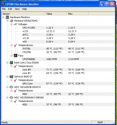Open the File menu
Screen dimensions: 117x125
(4, 9)
